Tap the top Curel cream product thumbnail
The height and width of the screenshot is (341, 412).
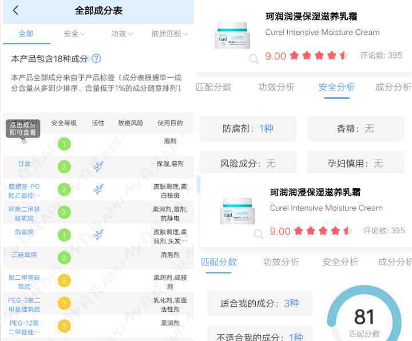click(x=232, y=35)
